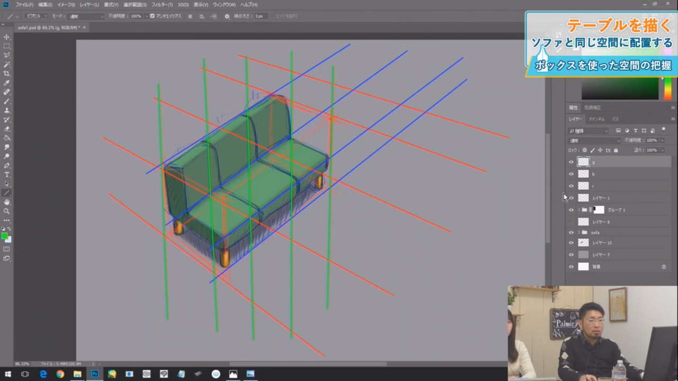Screen dimensions: 678x381
Task: Expand the グループ 1 layer group
Action: click(578, 210)
